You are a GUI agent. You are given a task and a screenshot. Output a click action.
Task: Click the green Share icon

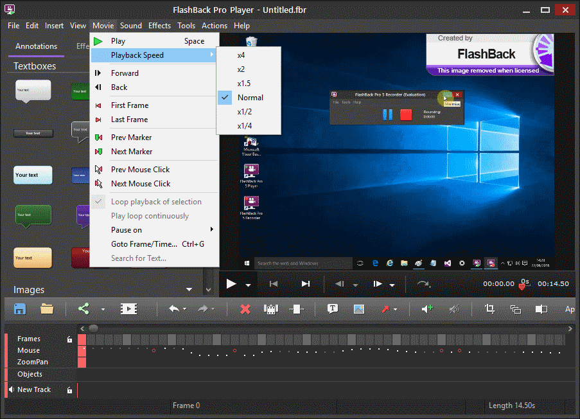click(x=83, y=308)
